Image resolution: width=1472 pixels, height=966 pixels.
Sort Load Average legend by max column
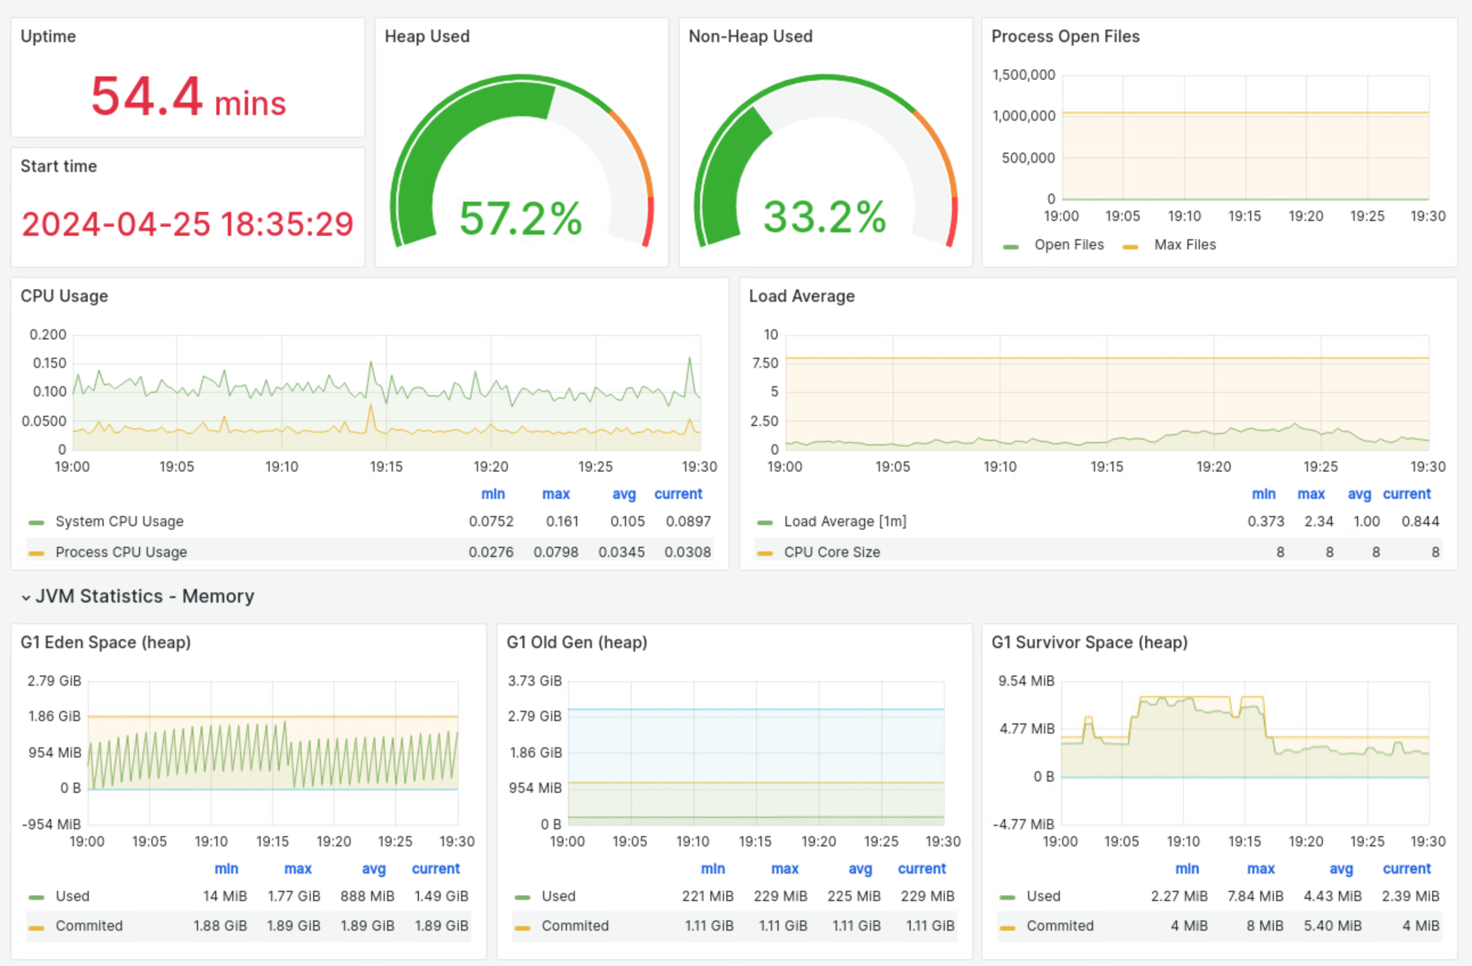[1310, 494]
